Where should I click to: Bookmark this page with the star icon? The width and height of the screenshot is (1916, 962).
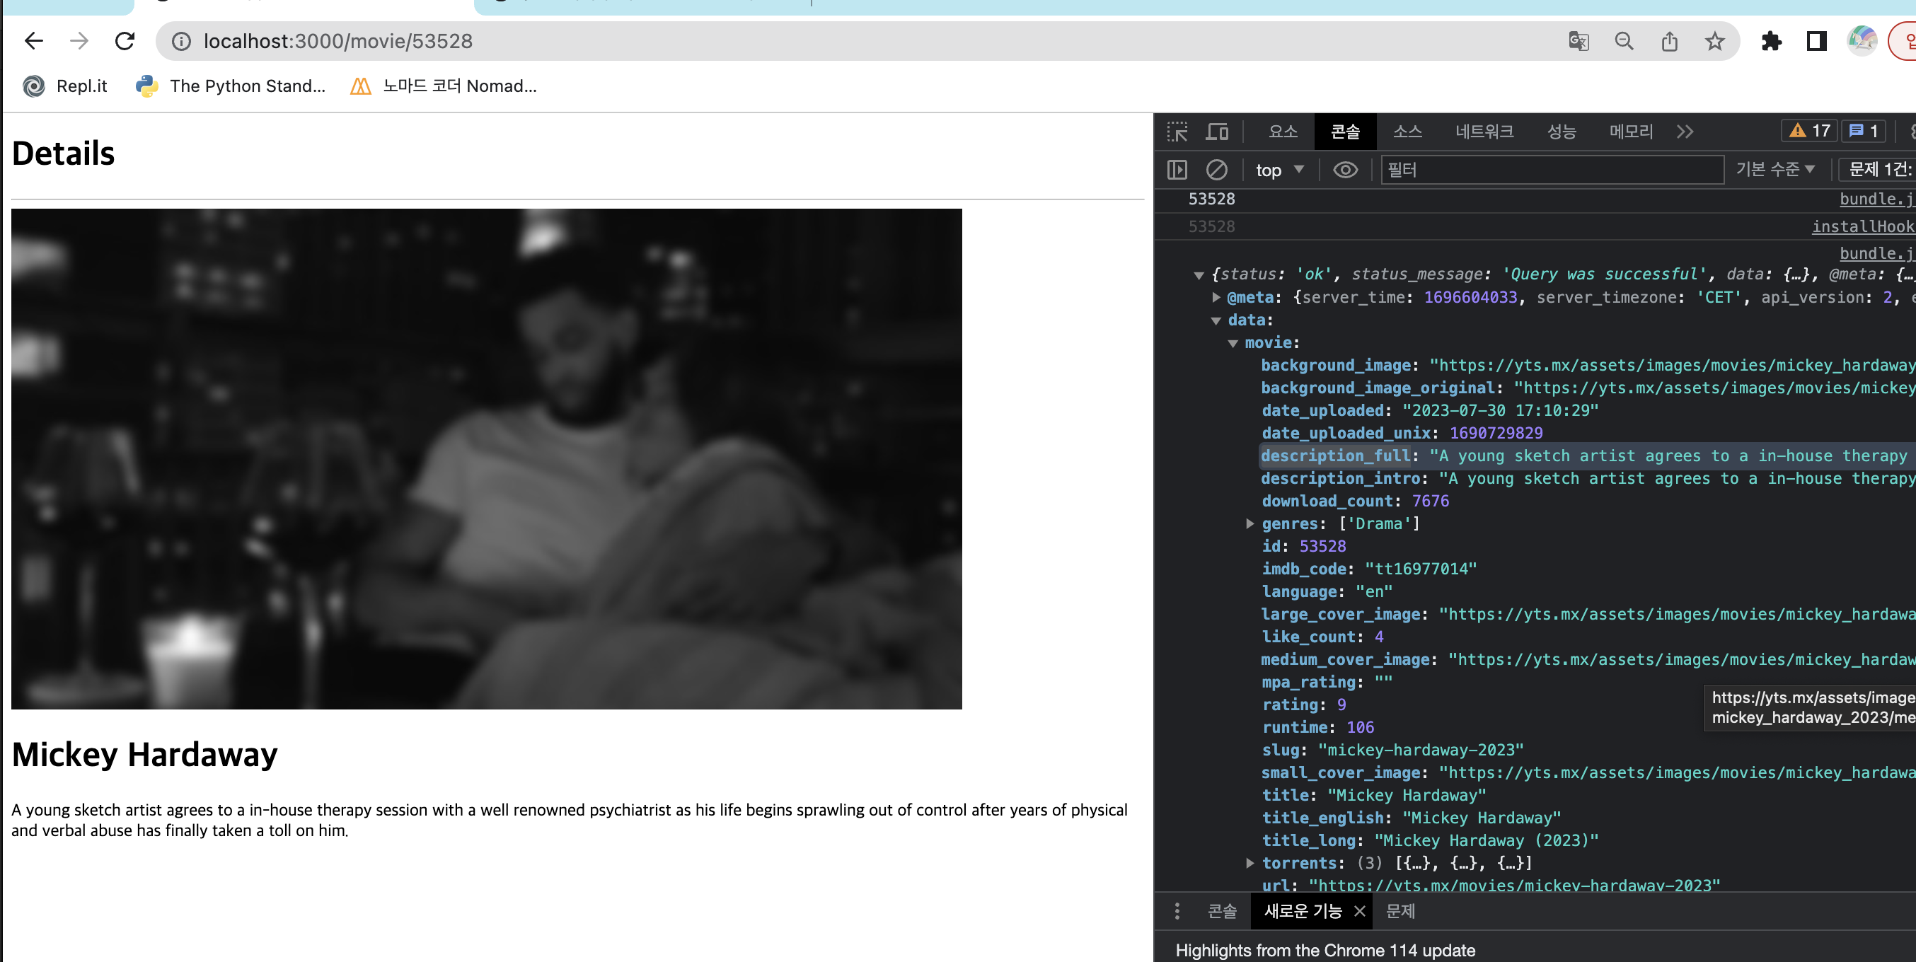(x=1714, y=41)
